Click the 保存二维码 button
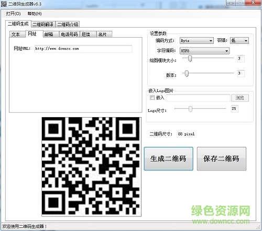Viewport: 262px width, 231px height. tap(221, 159)
